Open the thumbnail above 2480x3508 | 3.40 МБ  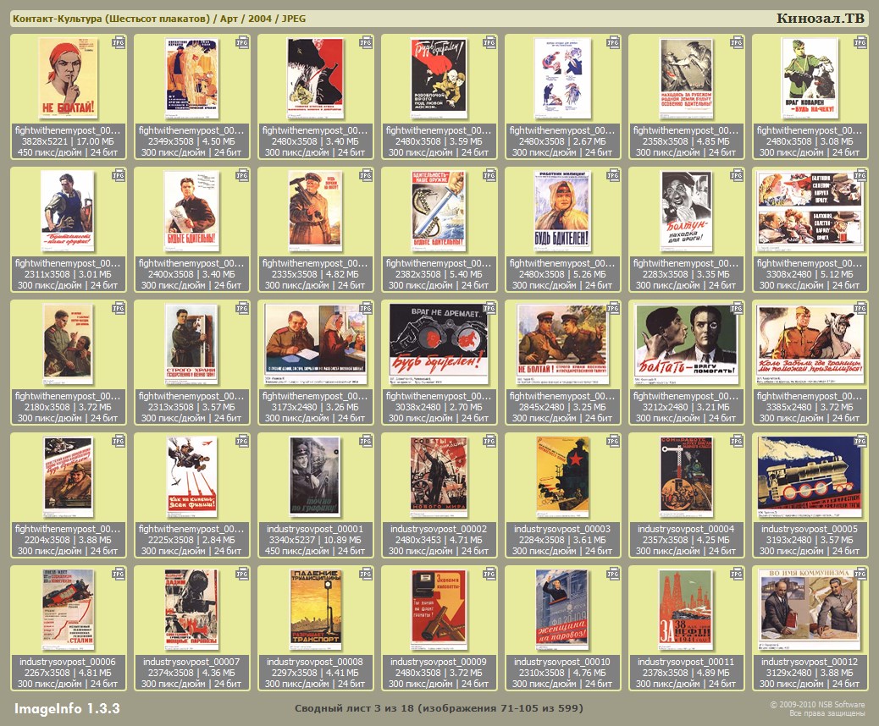pos(315,78)
